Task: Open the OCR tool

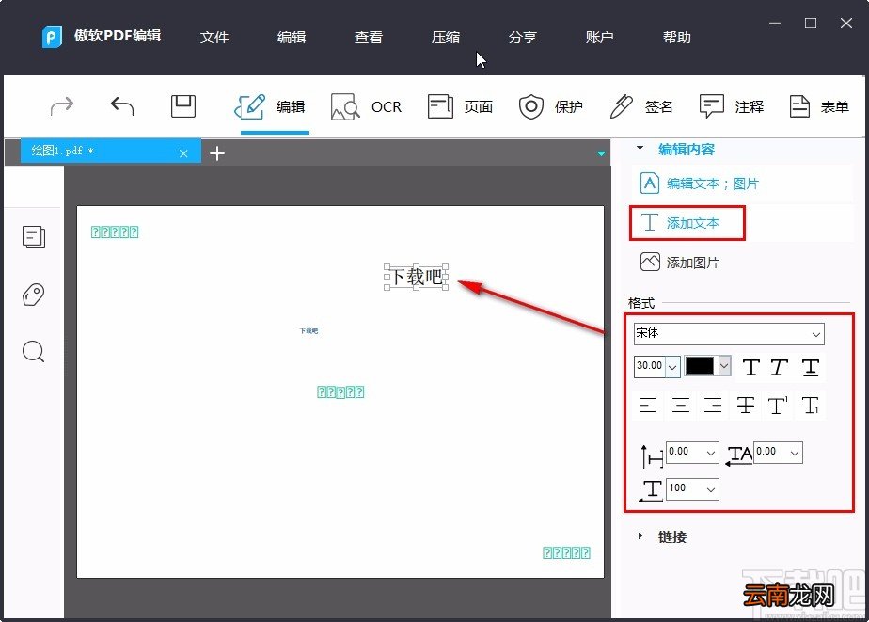Action: pyautogui.click(x=366, y=106)
